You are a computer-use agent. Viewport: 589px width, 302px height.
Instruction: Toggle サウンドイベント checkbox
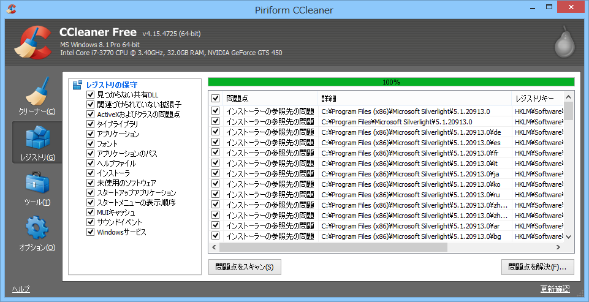tap(90, 222)
